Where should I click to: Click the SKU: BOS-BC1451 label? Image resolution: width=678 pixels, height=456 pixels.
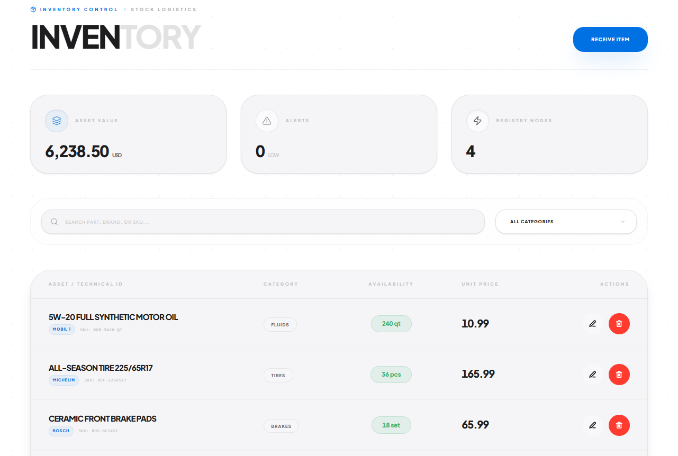pos(98,431)
